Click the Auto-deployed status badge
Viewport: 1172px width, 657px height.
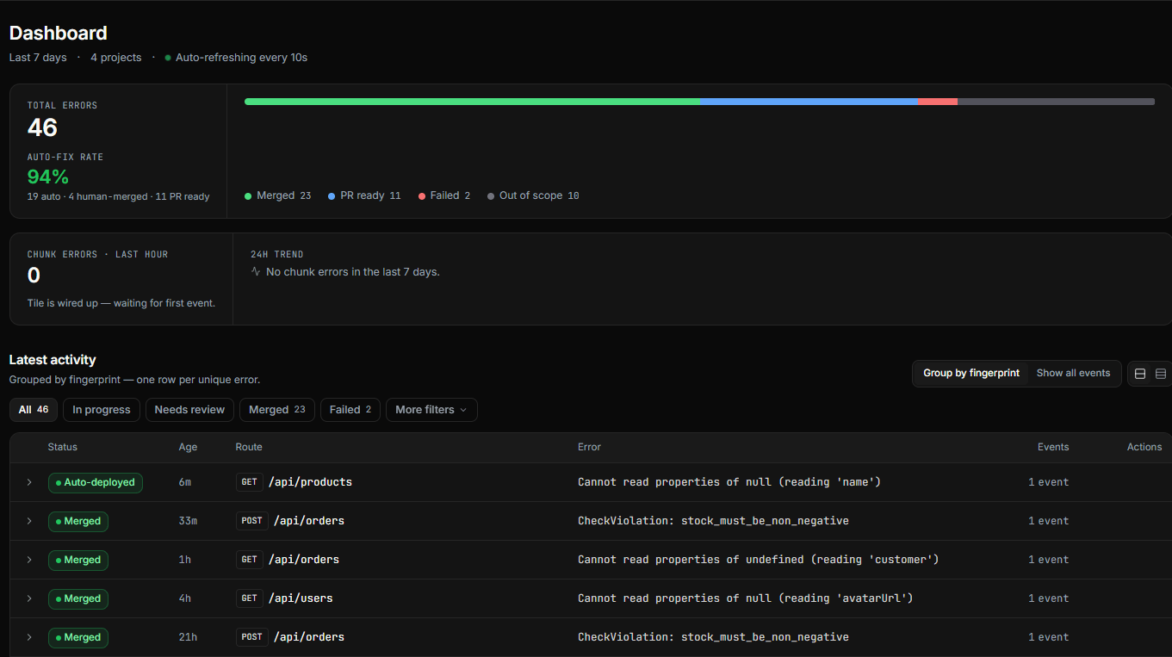point(96,482)
